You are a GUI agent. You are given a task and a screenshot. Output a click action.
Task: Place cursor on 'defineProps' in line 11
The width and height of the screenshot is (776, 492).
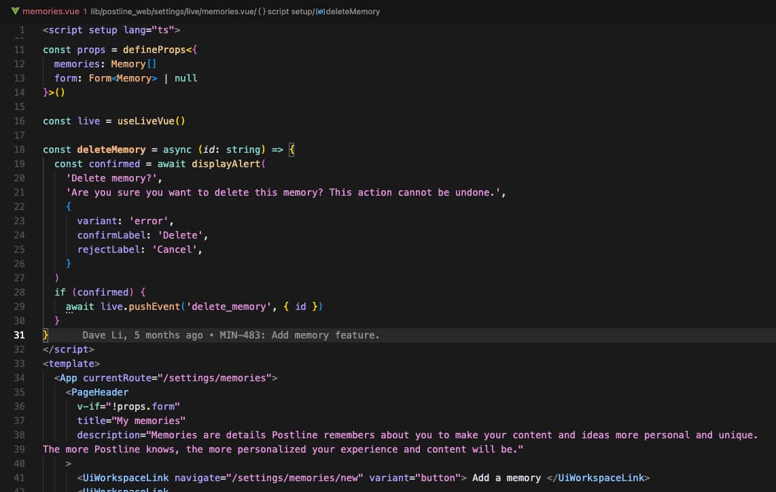coord(154,50)
